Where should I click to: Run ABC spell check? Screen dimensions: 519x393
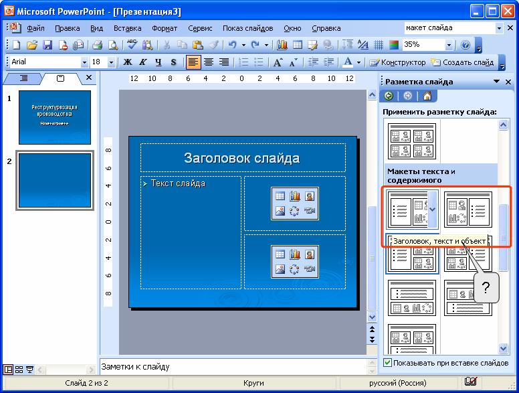132,45
